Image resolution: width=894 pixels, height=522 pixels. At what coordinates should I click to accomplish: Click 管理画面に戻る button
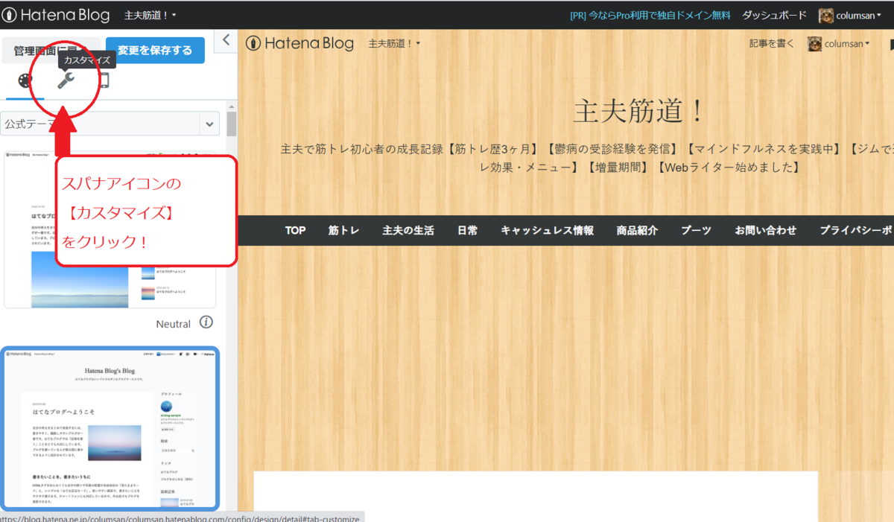tap(51, 50)
